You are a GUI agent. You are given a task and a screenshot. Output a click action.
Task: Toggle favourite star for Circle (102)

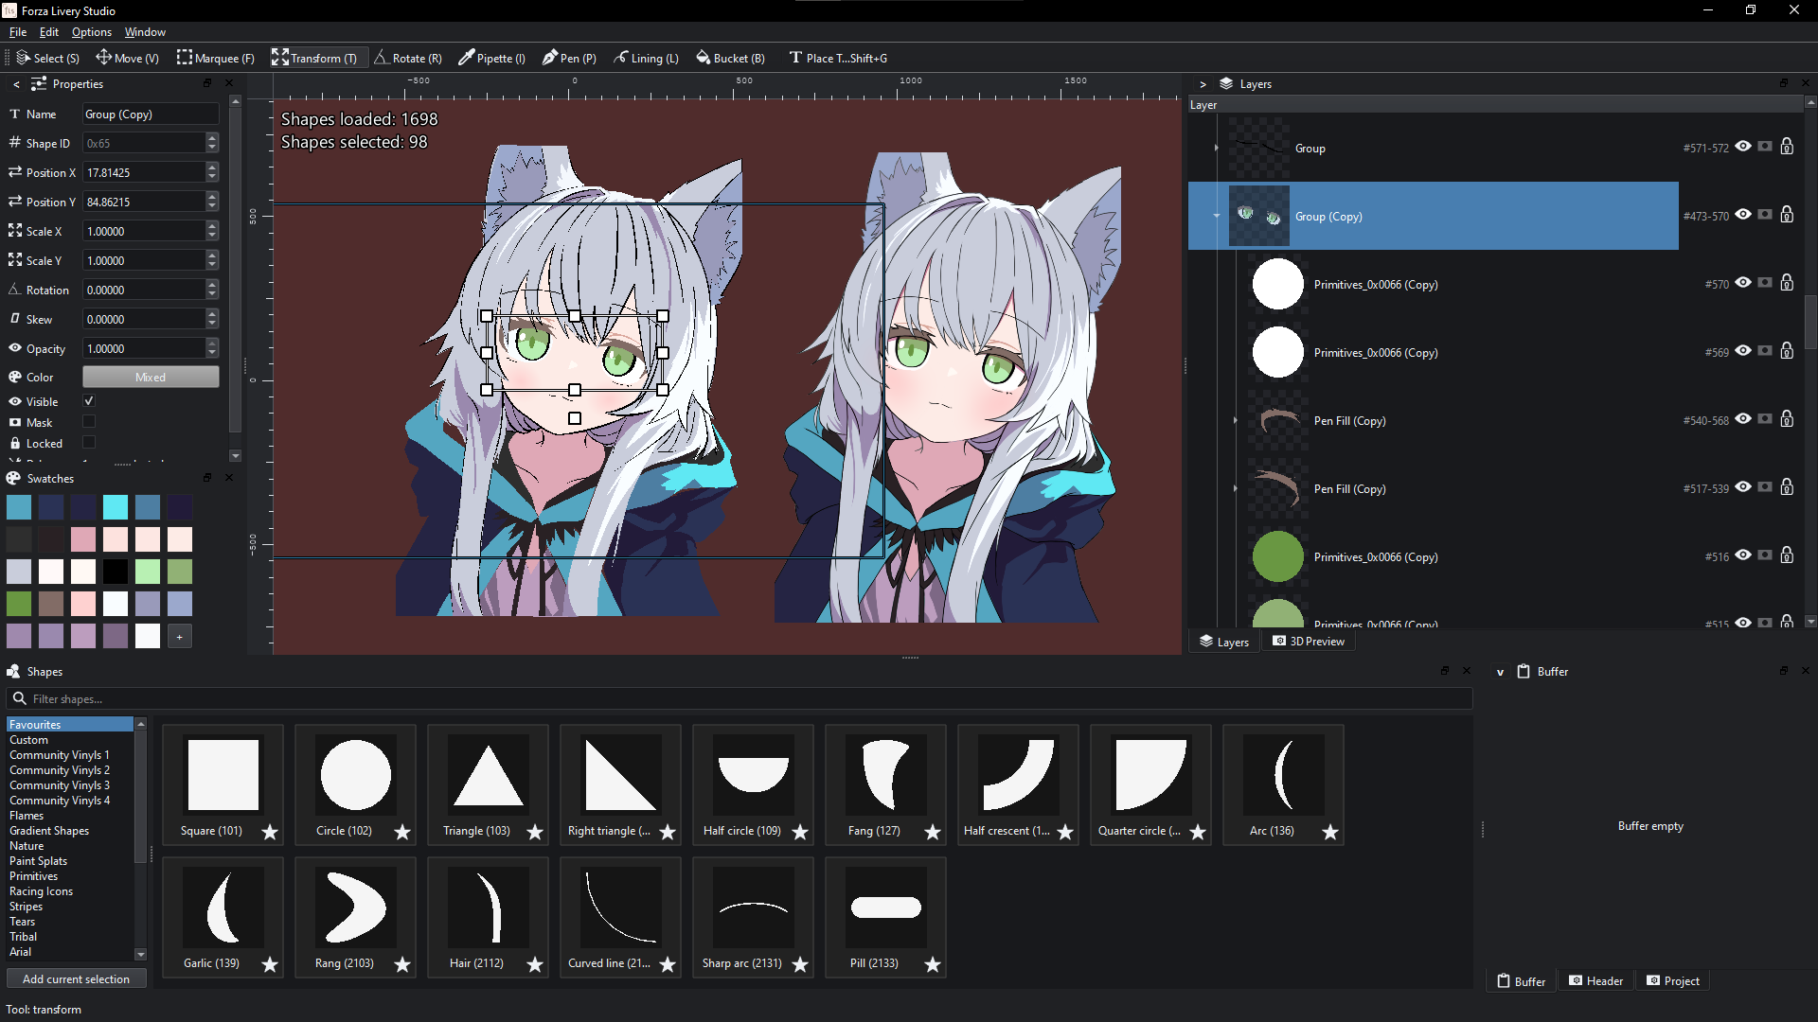coord(402,832)
